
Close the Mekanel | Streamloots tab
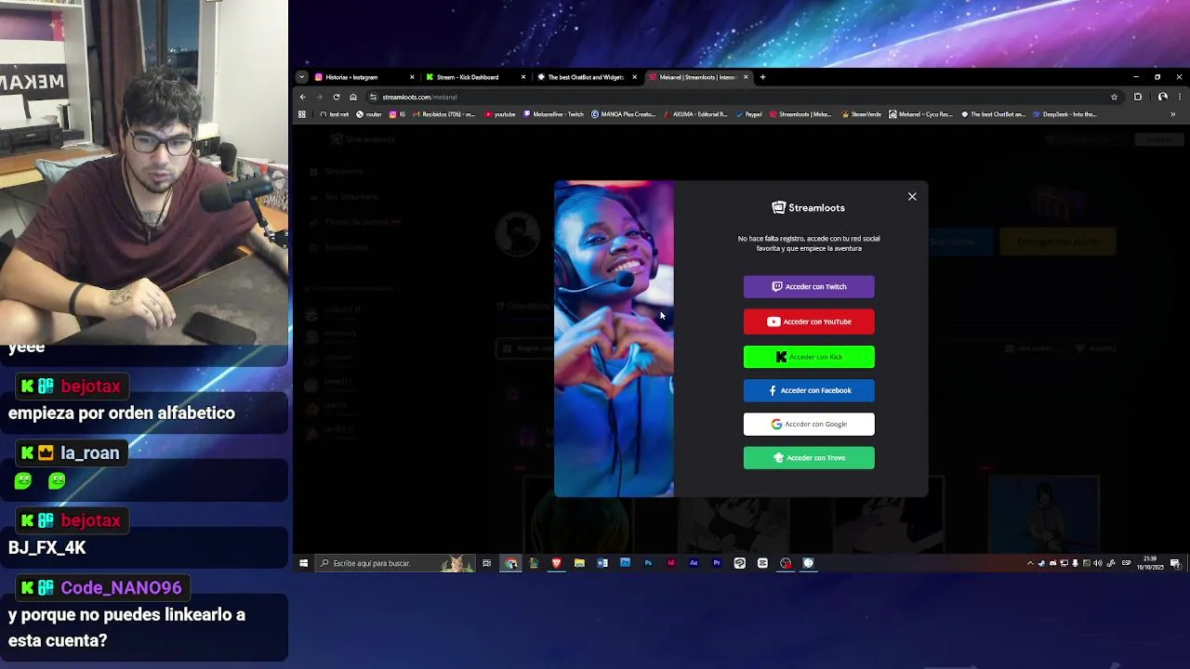(x=746, y=77)
